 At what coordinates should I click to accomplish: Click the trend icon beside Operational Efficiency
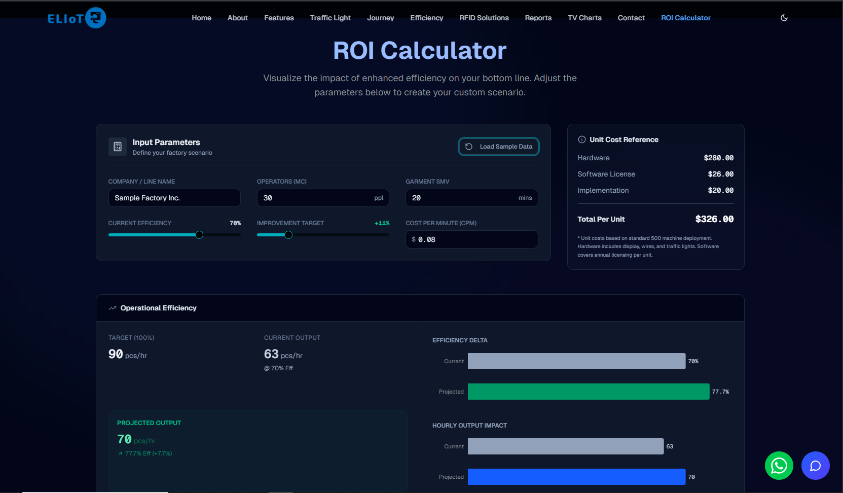tap(113, 308)
